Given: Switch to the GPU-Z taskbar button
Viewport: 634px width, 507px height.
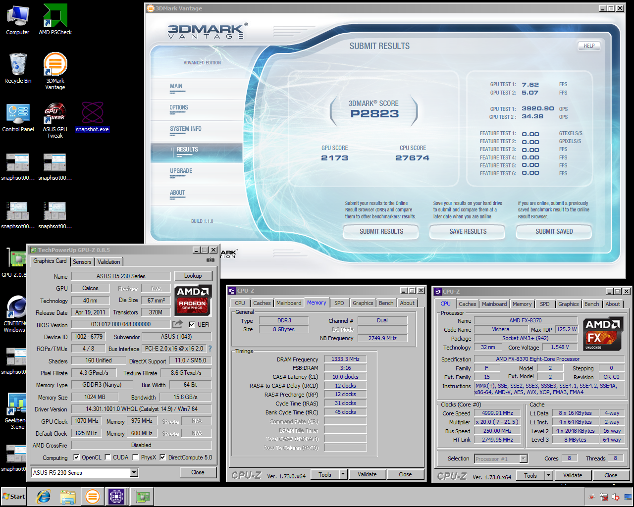Looking at the screenshot, I should (x=143, y=497).
